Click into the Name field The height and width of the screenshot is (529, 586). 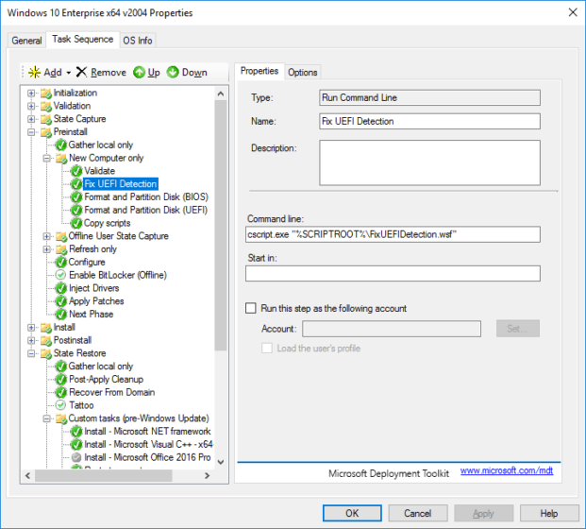(429, 121)
